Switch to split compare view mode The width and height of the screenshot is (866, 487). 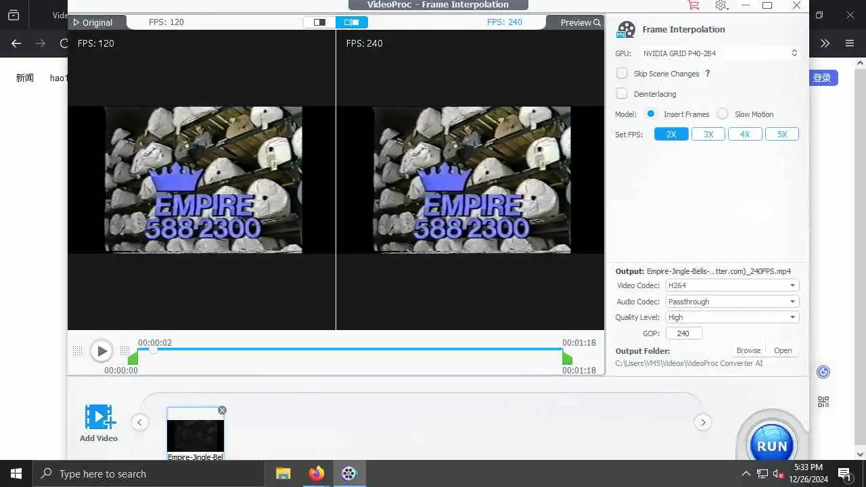pos(352,22)
